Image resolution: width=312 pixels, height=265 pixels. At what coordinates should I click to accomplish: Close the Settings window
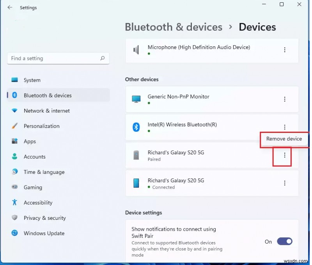point(299,4)
